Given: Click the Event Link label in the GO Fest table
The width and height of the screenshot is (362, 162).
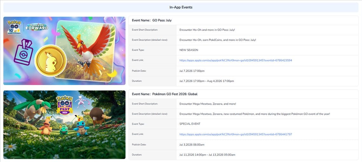Looking at the screenshot, I should click(138, 134).
